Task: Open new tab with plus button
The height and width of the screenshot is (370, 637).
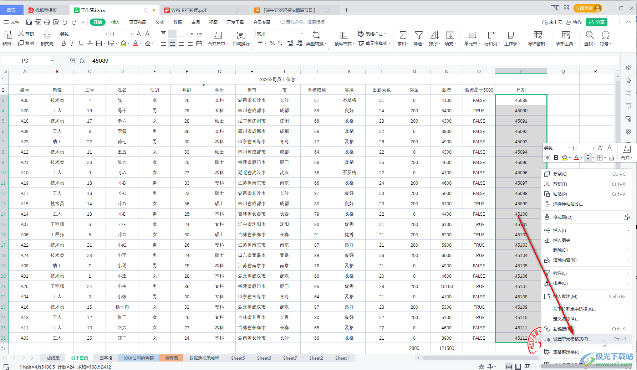Action: (x=346, y=10)
